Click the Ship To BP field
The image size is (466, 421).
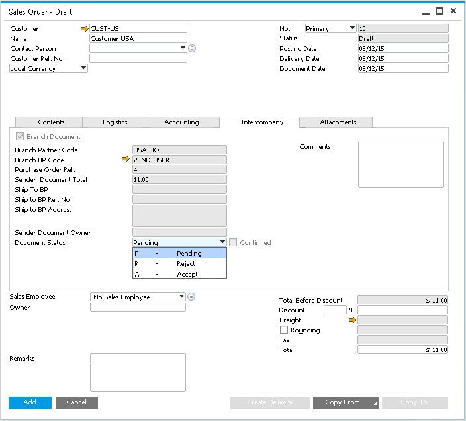(x=179, y=189)
